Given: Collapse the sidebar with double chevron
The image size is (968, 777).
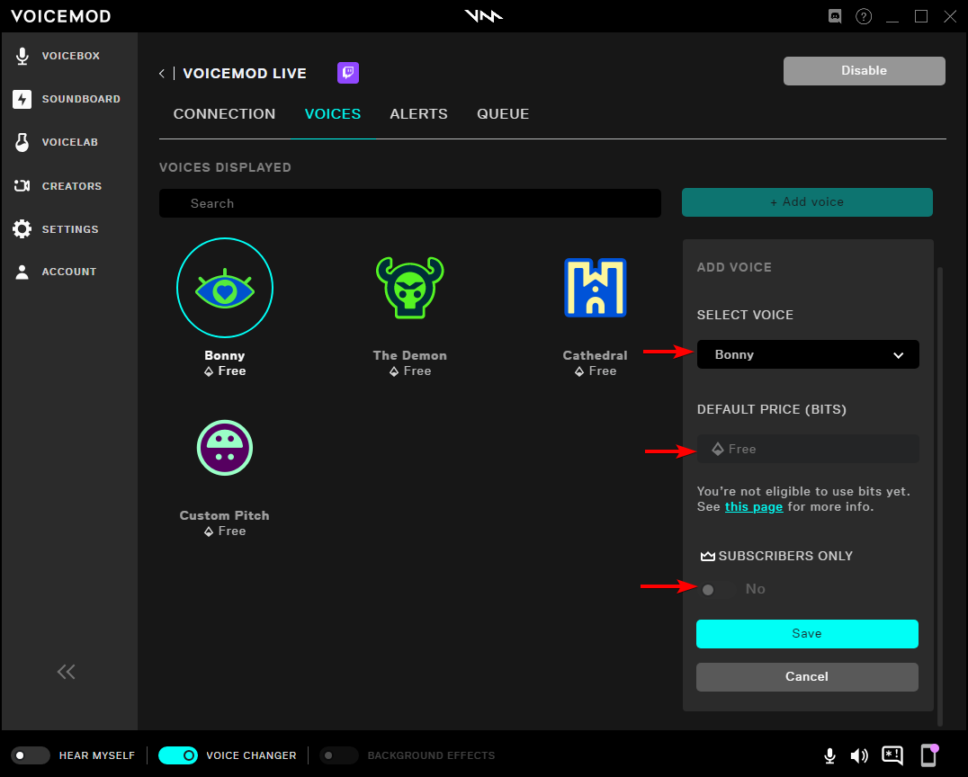Looking at the screenshot, I should pos(66,672).
